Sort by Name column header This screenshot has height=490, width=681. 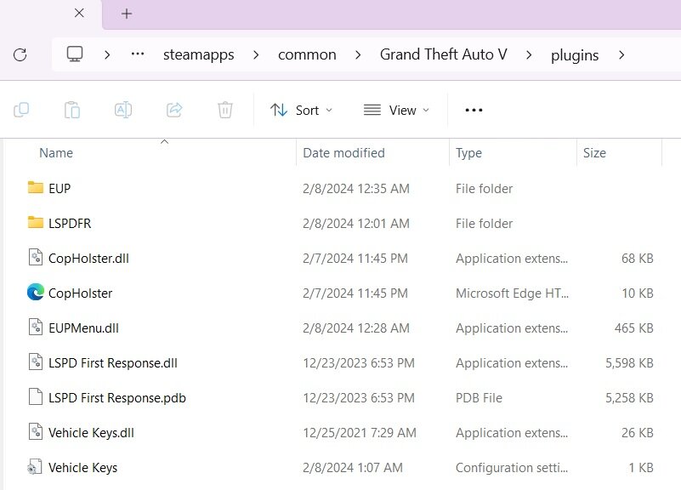click(x=56, y=153)
